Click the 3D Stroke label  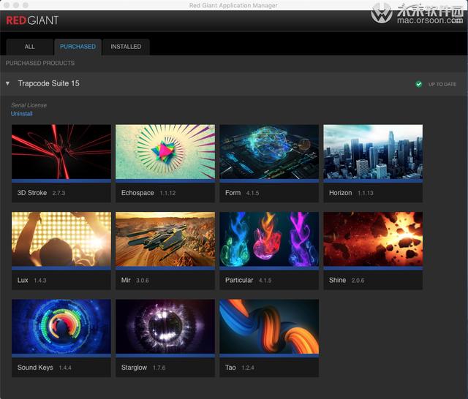click(x=32, y=193)
